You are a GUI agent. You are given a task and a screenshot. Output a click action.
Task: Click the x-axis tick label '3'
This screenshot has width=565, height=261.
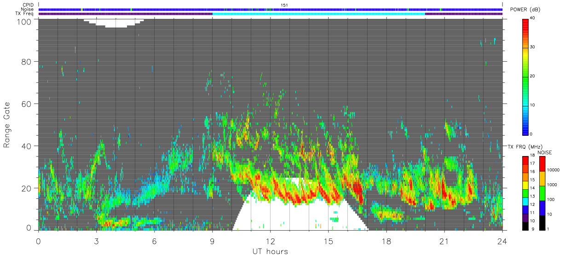coord(96,241)
